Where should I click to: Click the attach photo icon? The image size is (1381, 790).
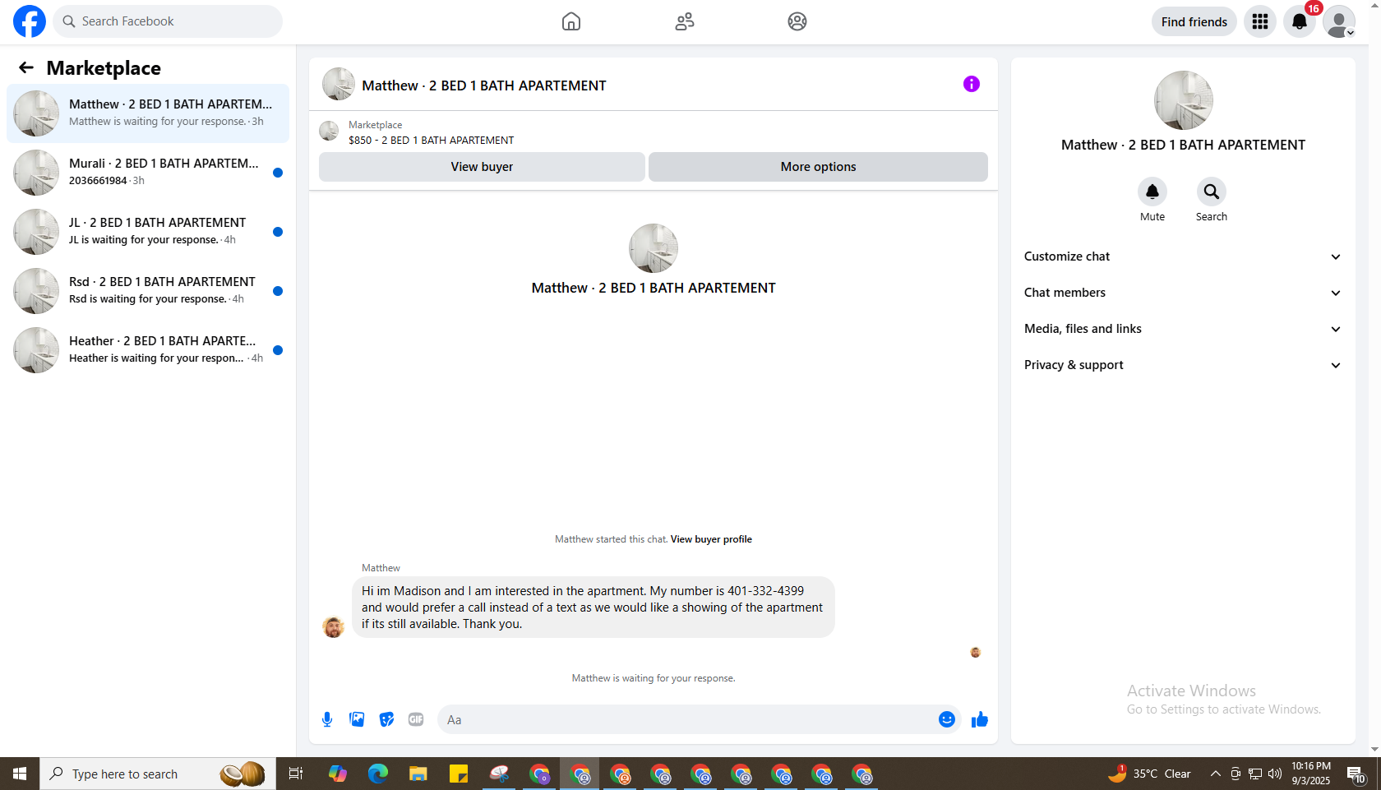[357, 719]
